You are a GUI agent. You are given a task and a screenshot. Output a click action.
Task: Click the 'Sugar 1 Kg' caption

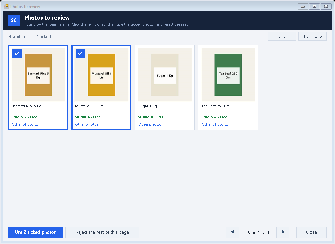pyautogui.click(x=147, y=106)
